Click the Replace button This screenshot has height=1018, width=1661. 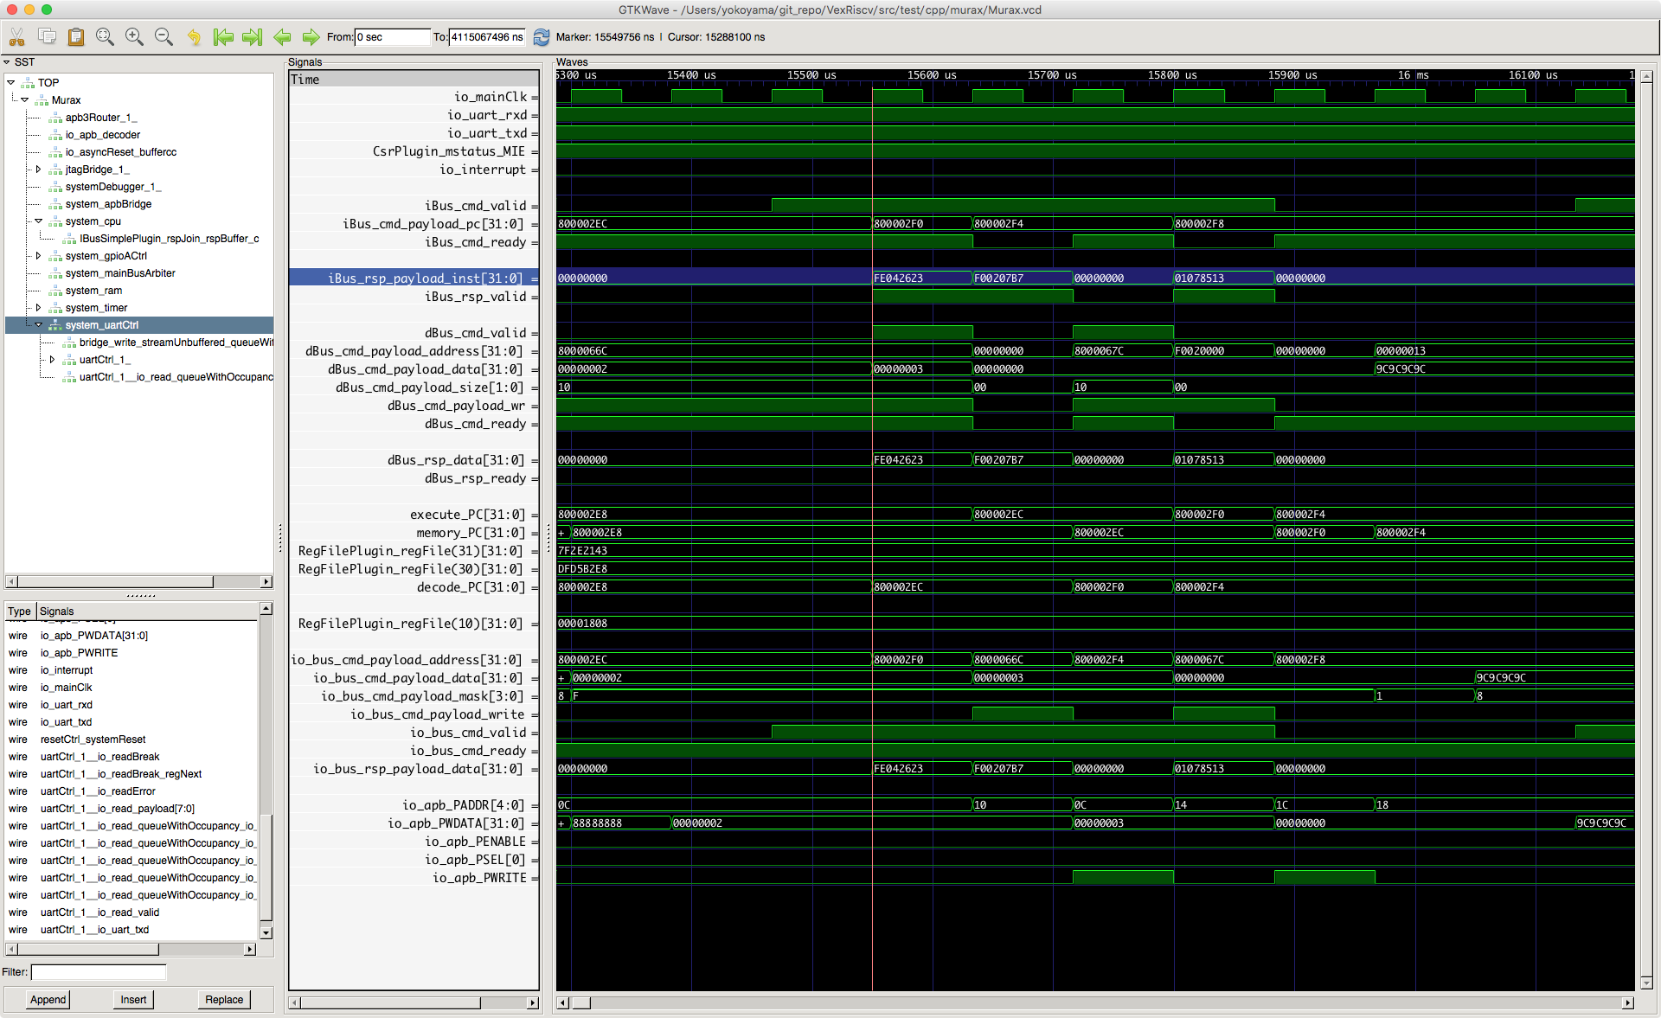click(223, 1000)
